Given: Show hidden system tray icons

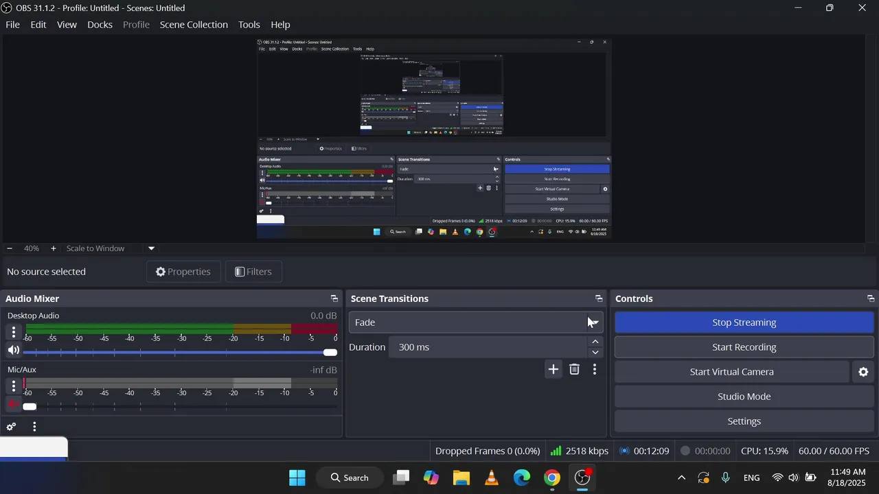Looking at the screenshot, I should coord(681,478).
